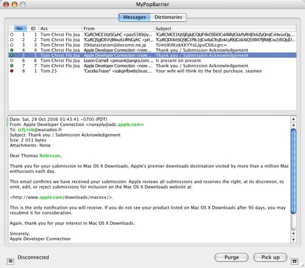Click the telephone icon at bottom right
The image size is (305, 268).
[294, 261]
